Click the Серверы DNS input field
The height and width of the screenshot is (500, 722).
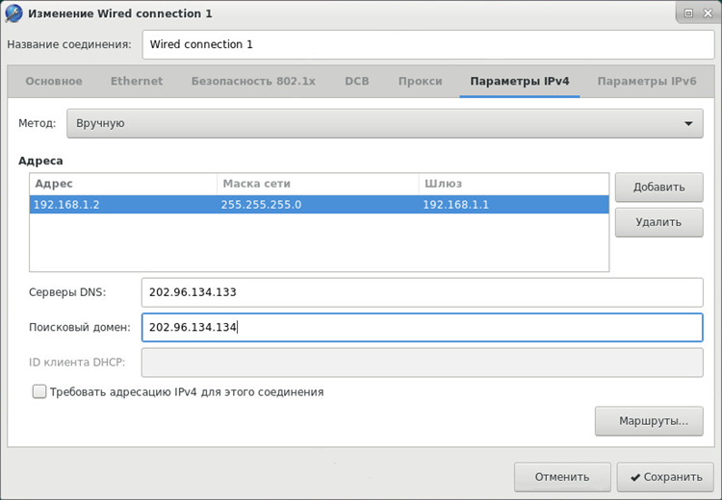[x=422, y=292]
